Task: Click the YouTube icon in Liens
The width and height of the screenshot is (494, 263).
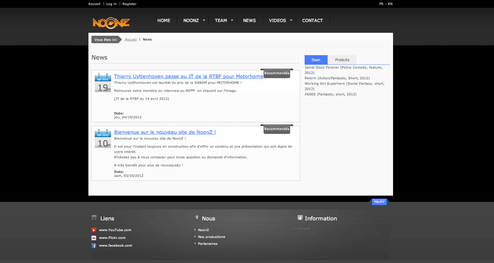Action: pos(94,230)
